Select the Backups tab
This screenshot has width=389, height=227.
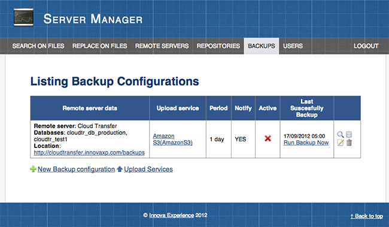pos(262,46)
